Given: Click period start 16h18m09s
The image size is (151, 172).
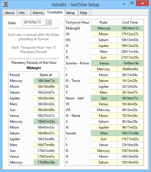Looking at the screenshot, I should (x=46, y=87).
